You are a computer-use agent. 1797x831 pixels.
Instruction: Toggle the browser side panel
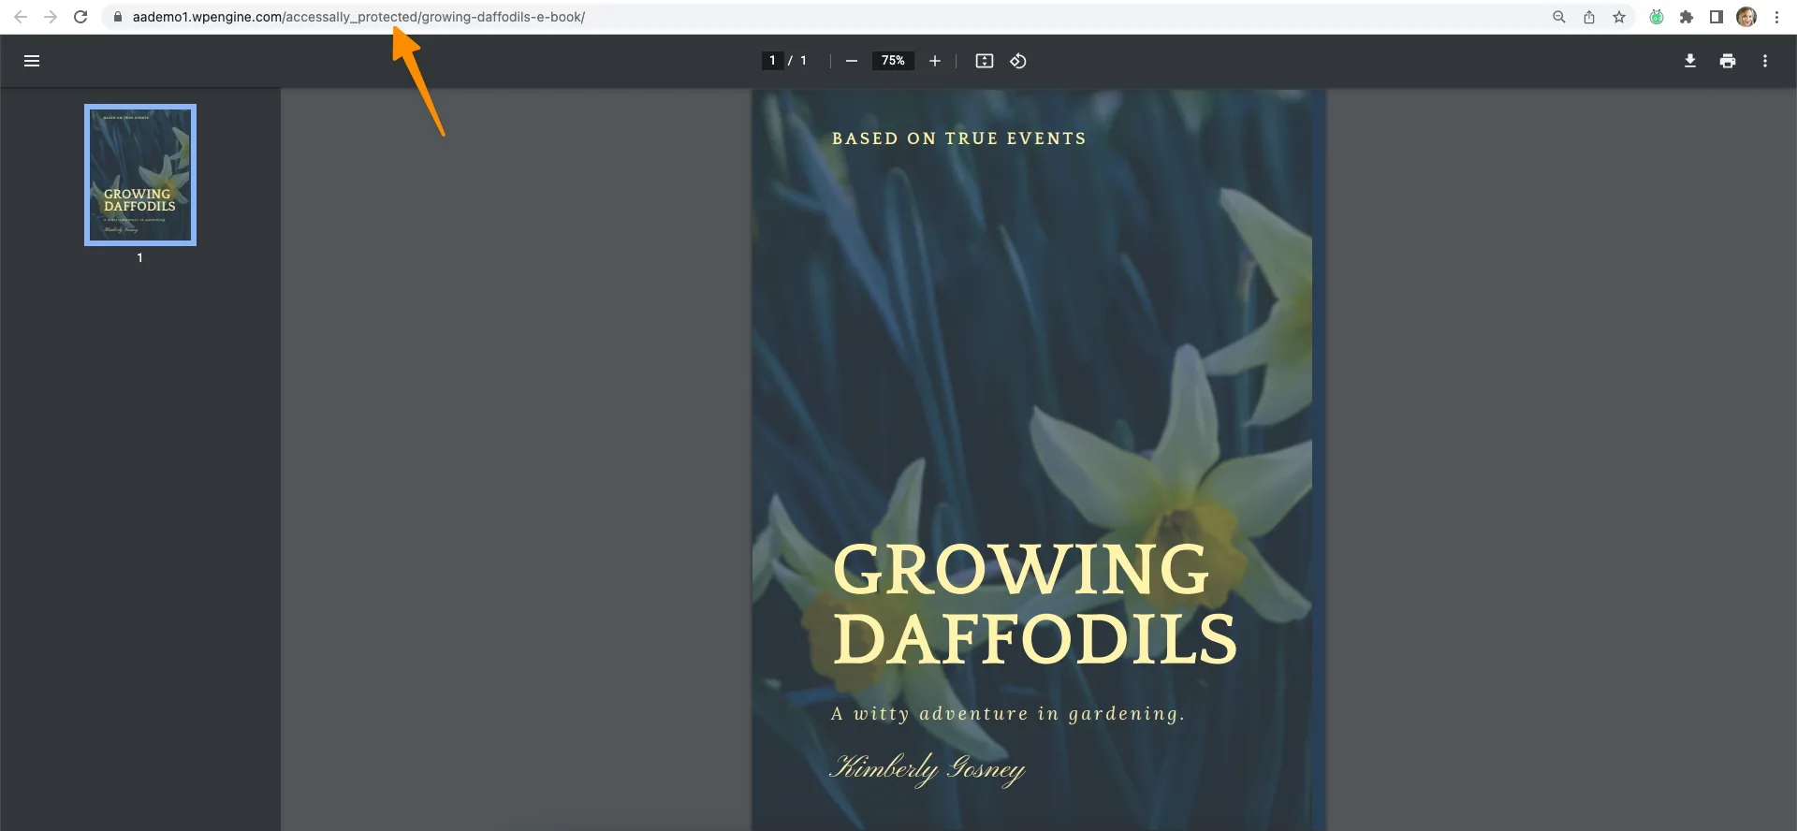click(1716, 17)
